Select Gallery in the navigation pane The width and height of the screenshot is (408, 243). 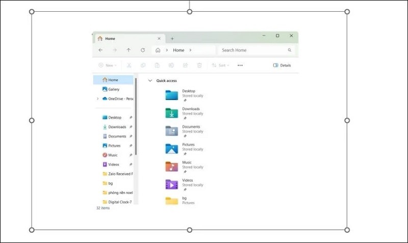113,89
